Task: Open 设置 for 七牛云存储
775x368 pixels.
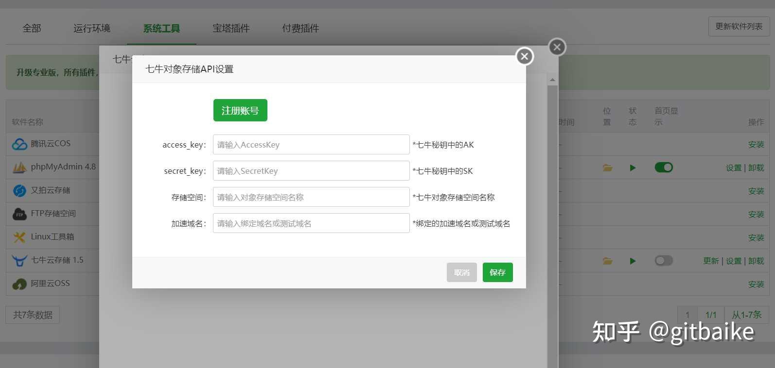Action: tap(734, 261)
